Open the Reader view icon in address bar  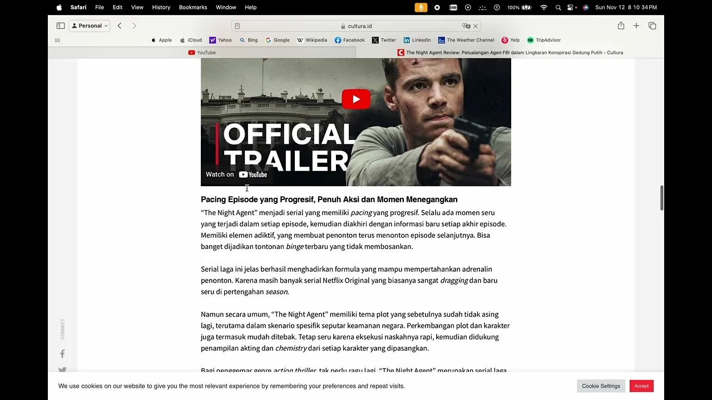(x=238, y=26)
